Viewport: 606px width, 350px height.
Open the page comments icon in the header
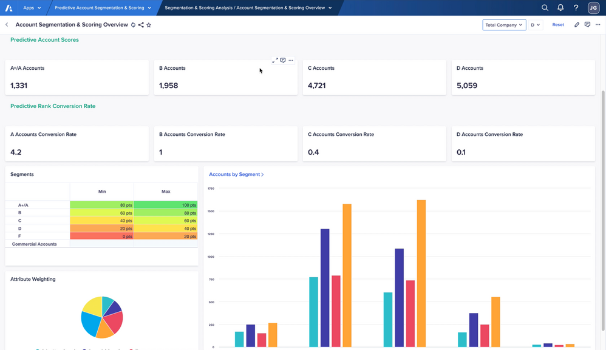tap(587, 25)
